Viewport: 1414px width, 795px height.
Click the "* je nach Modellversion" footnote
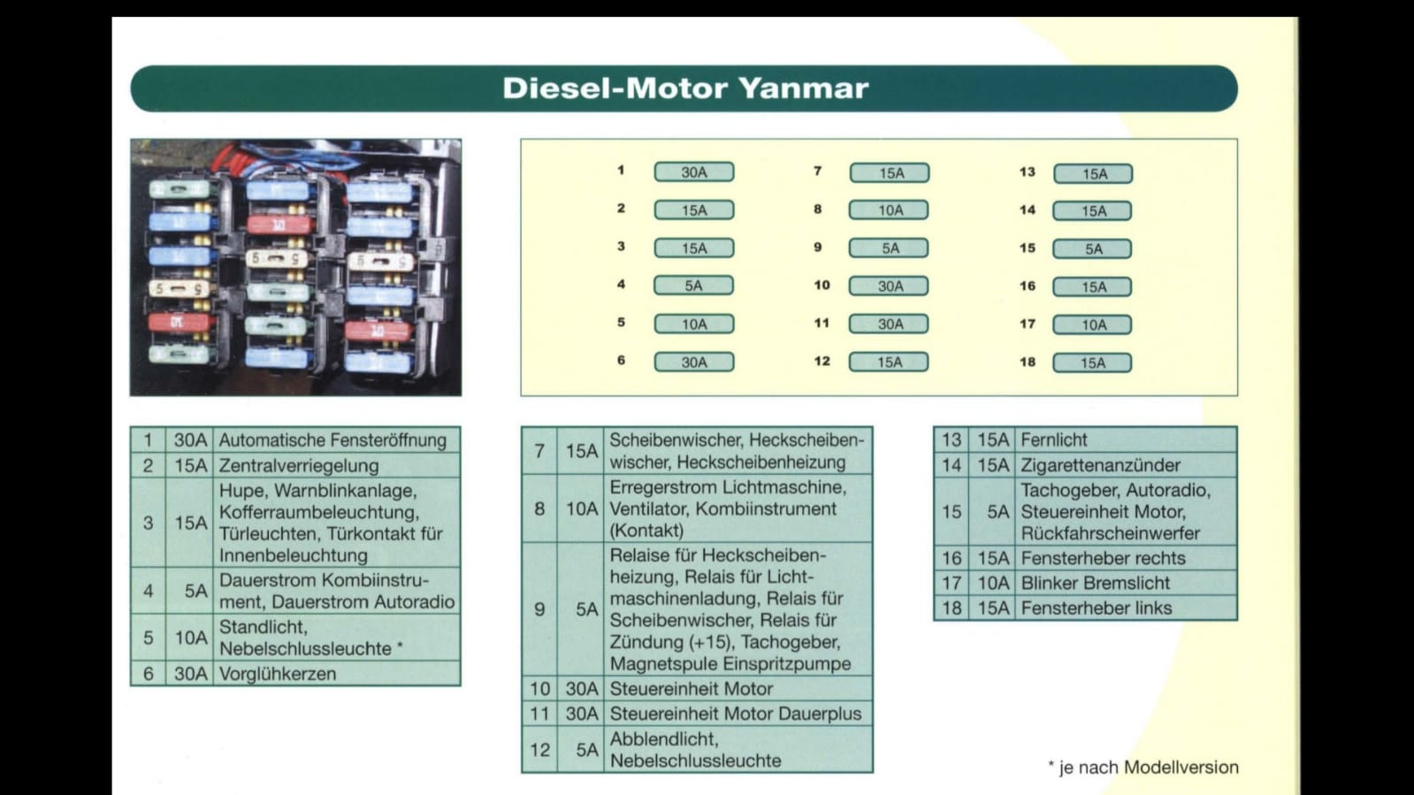tap(1143, 768)
